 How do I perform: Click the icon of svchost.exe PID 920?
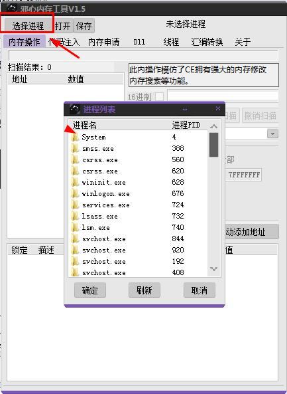(x=75, y=250)
